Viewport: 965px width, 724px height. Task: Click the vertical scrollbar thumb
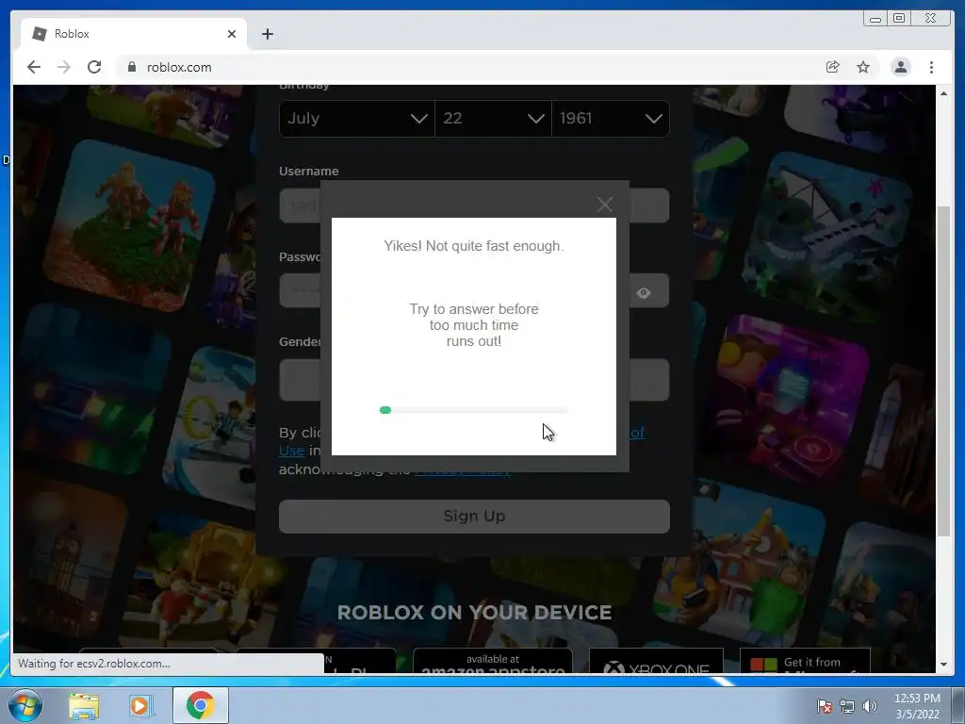(x=944, y=371)
